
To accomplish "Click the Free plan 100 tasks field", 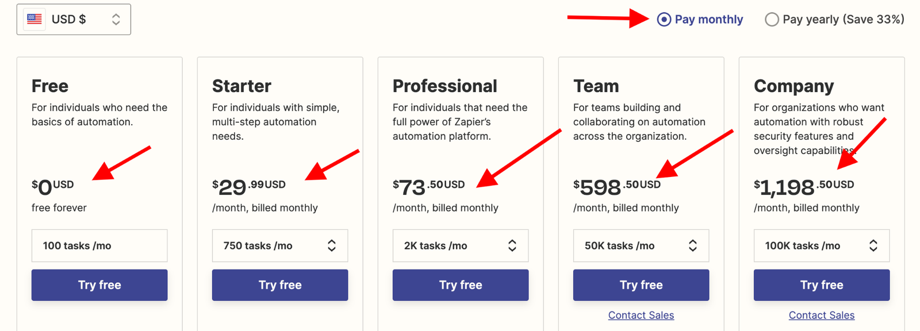I will 99,245.
